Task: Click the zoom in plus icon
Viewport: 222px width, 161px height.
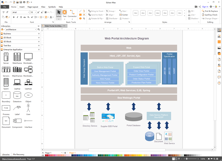Action: [x=198, y=159]
